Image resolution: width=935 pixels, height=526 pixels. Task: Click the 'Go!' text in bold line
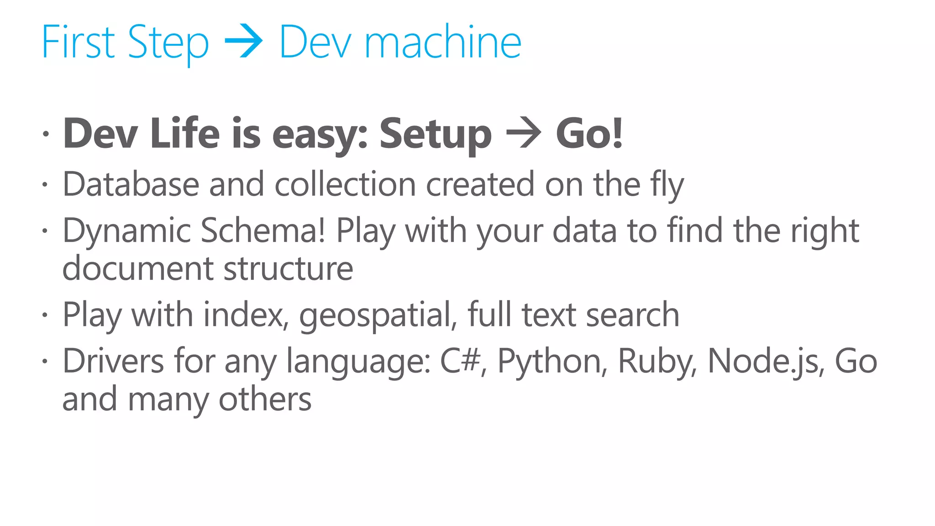[589, 133]
